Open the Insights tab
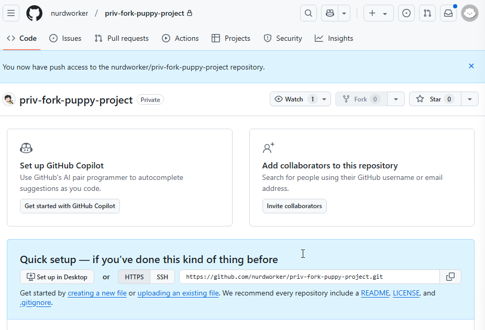485x330 pixels. coord(334,38)
